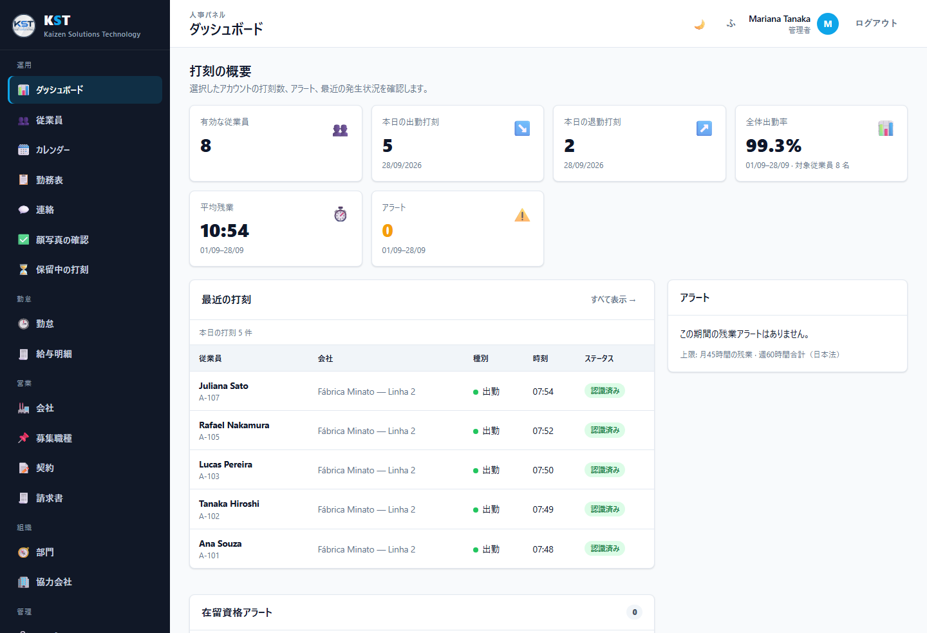Click the 認識済み badge for Ana Souza
The image size is (927, 633).
(x=604, y=549)
